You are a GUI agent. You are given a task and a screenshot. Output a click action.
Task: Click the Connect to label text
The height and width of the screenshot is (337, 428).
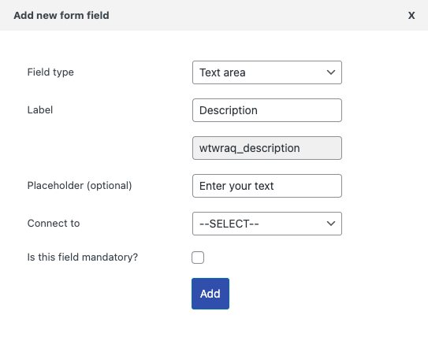pos(54,224)
